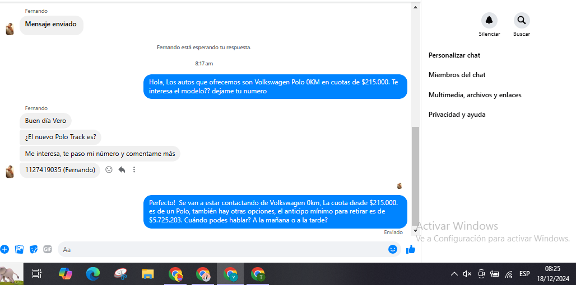Open Task View on the taskbar
Viewport: 576px width, 285px height.
tap(37, 274)
